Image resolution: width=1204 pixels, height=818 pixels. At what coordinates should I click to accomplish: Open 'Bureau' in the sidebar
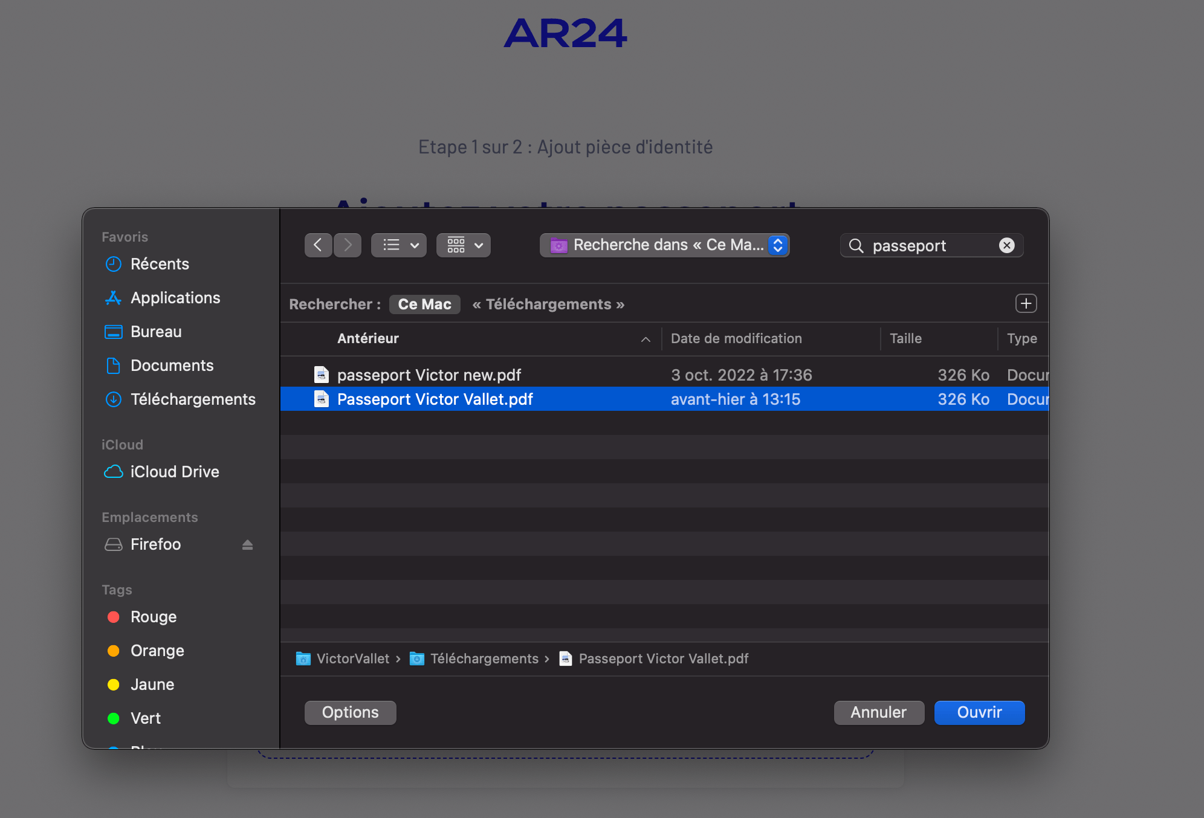coord(156,332)
